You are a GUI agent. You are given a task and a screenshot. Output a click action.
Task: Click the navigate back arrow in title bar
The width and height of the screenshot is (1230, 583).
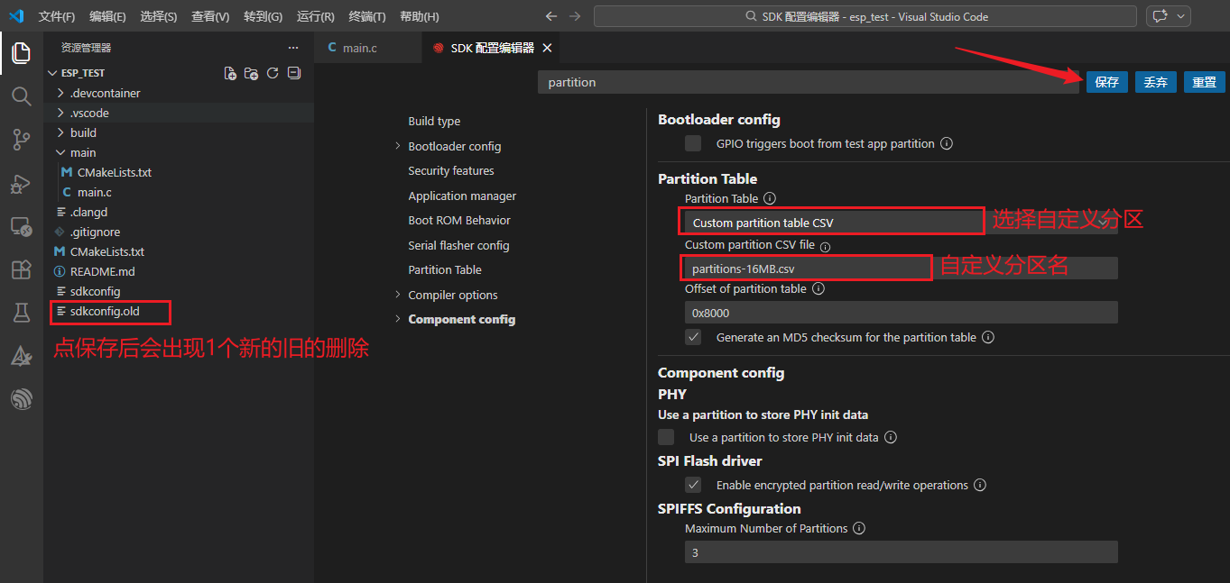551,16
